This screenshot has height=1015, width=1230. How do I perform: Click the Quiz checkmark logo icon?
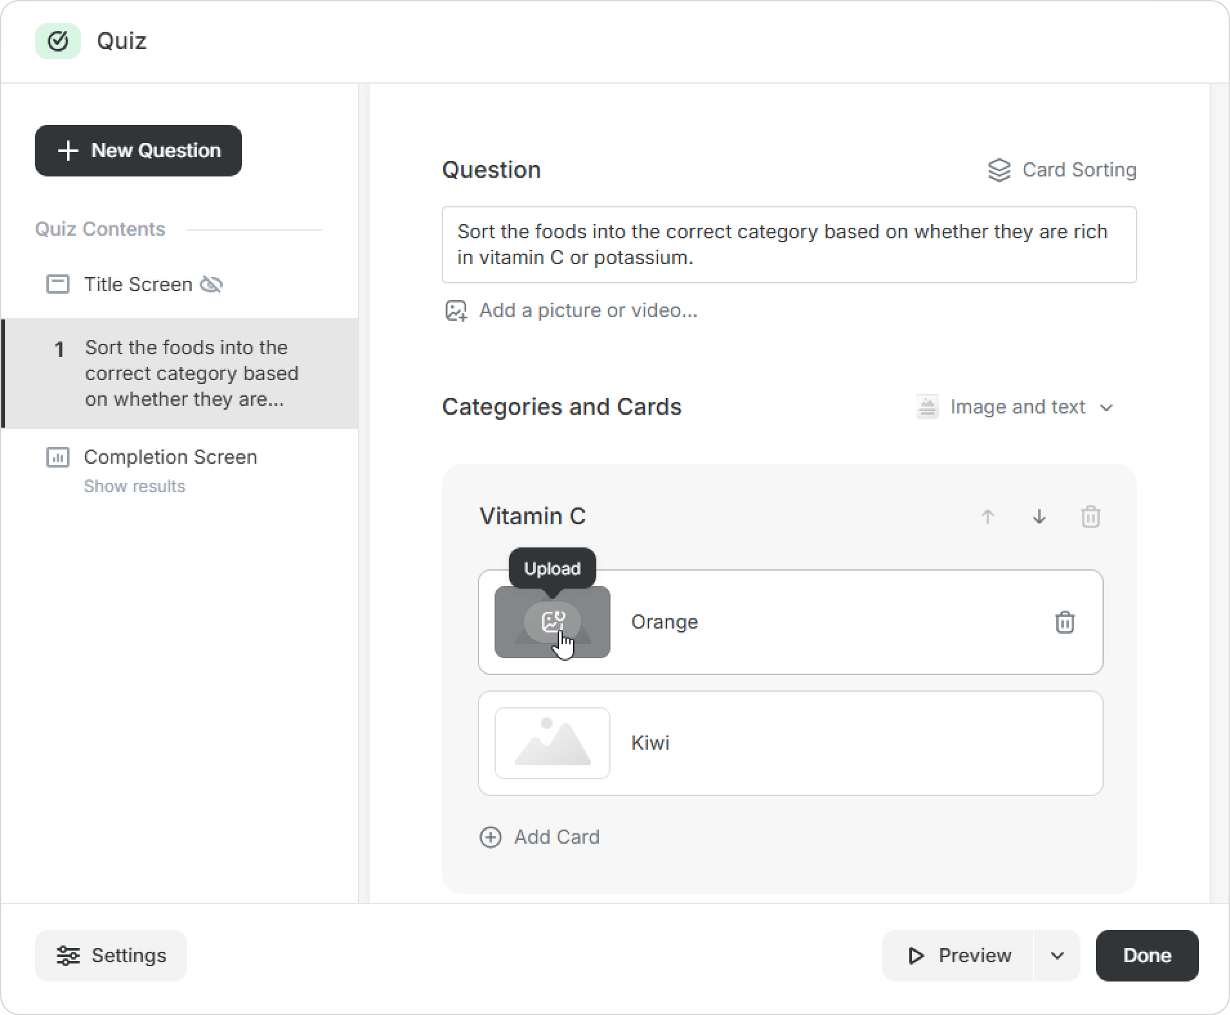point(58,41)
